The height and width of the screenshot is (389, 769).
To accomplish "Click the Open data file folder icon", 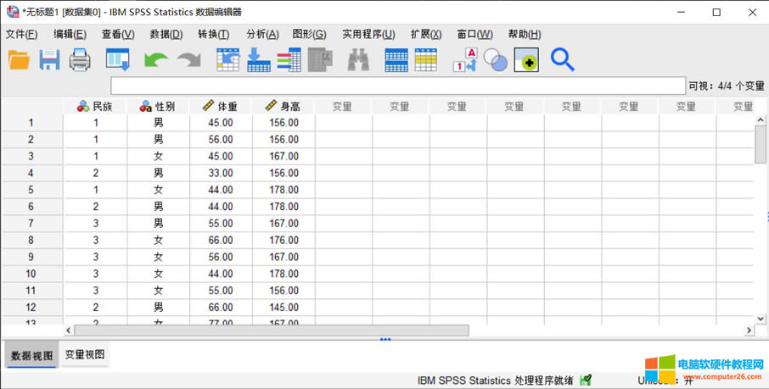I will click(19, 60).
